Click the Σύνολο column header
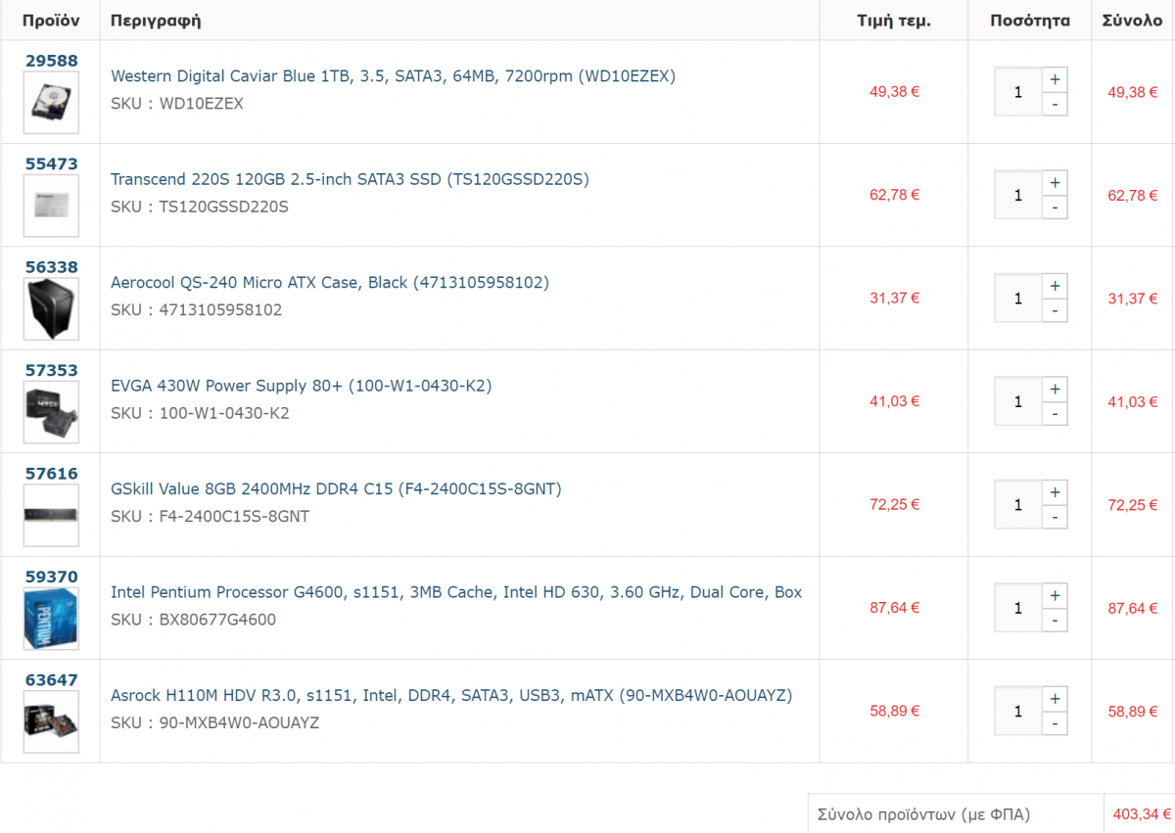The height and width of the screenshot is (833, 1175). (1133, 21)
